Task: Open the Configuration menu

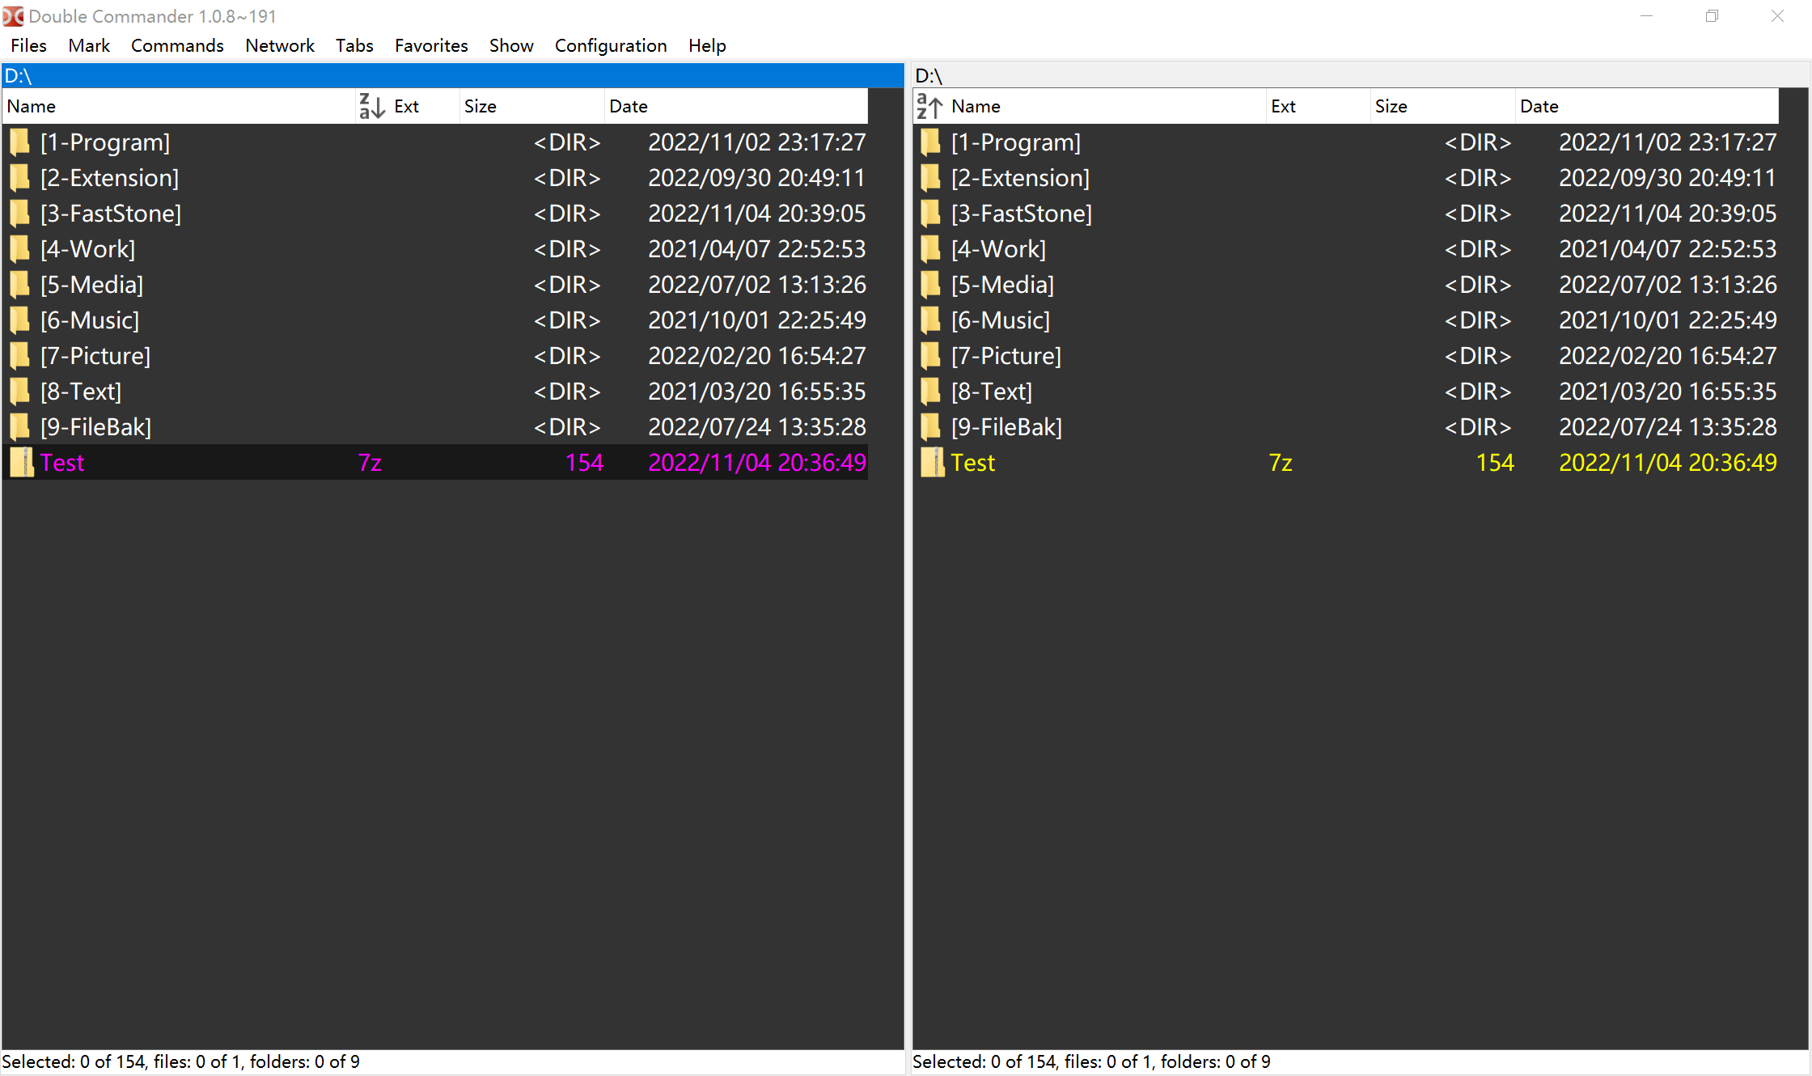Action: click(610, 45)
